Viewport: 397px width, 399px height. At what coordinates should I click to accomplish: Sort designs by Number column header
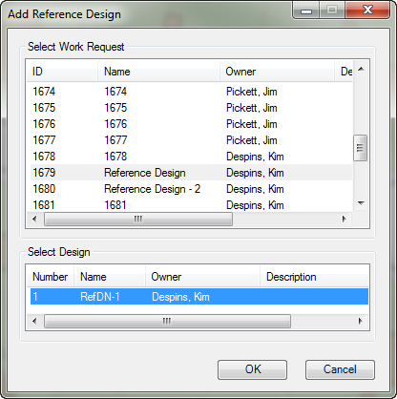coord(51,277)
